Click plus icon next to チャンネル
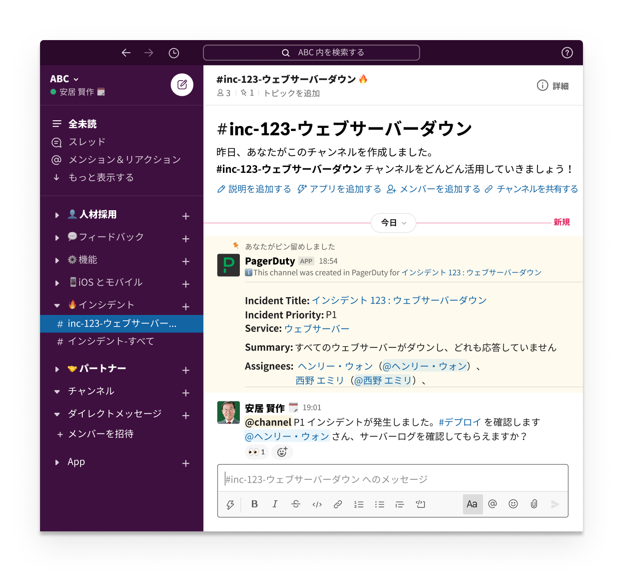Screen dimensions: 623x572 (x=186, y=393)
